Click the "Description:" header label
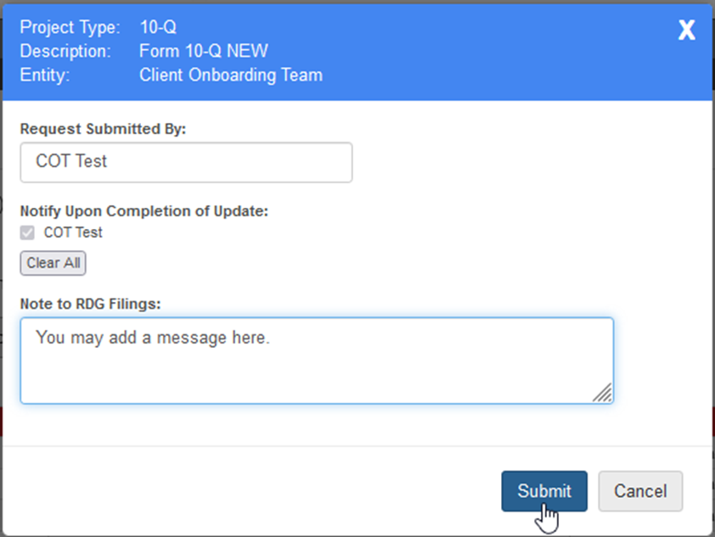 point(66,51)
